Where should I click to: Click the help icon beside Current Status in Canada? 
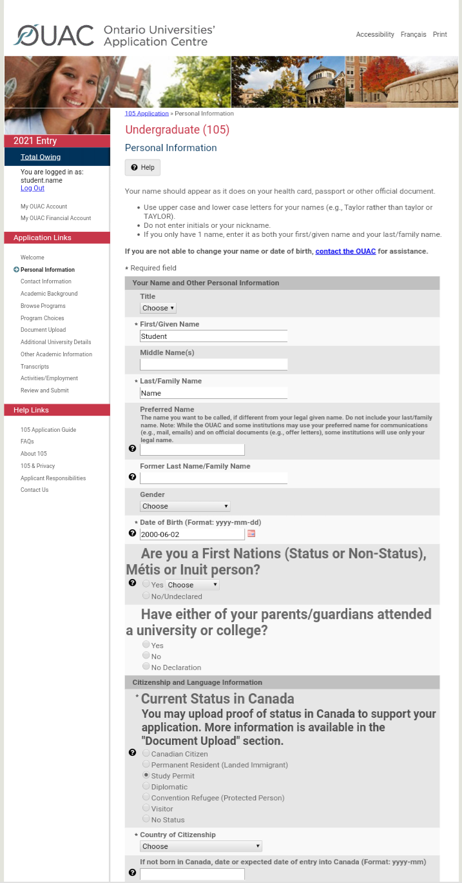tap(132, 752)
